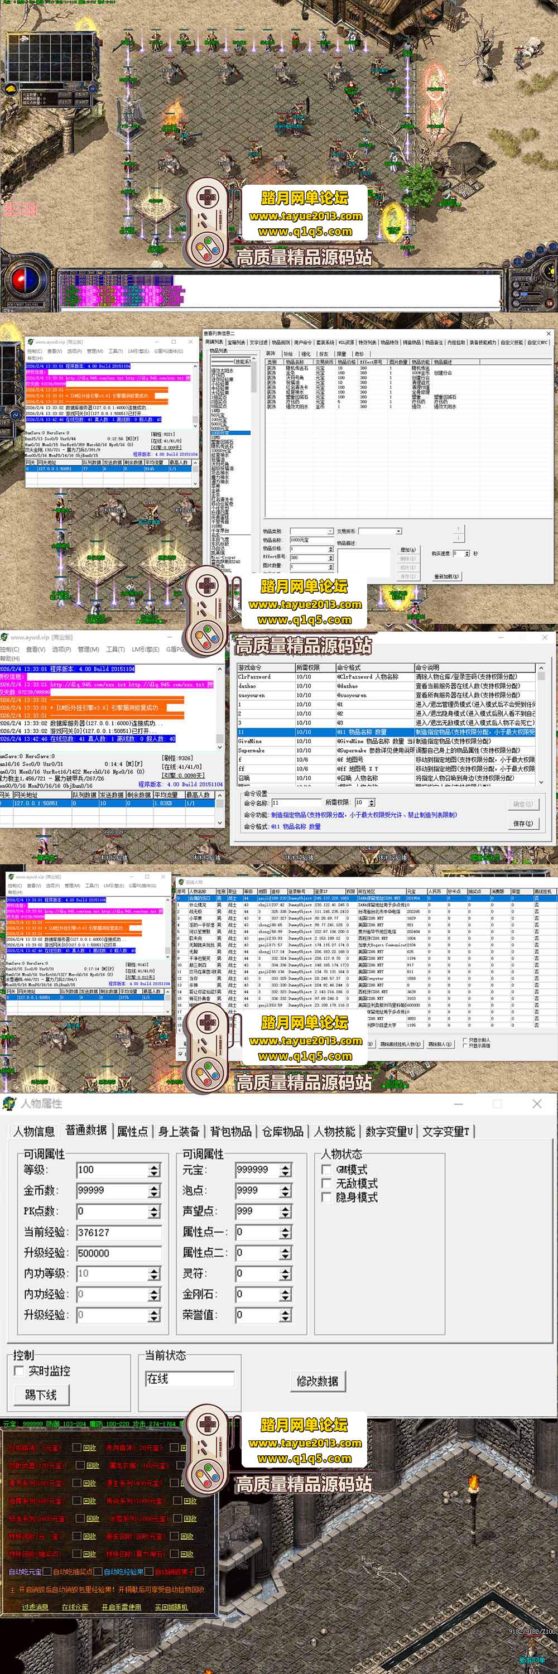The height and width of the screenshot is (1674, 558).
Task: Open the 数字变量V tab
Action: [x=388, y=1132]
